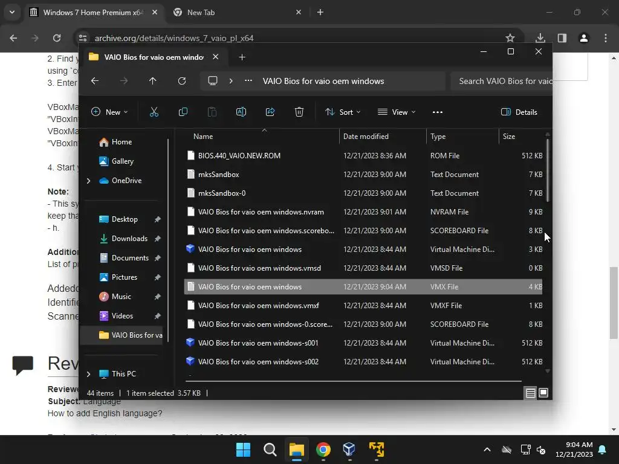619x464 pixels.
Task: Click the Search VAIO Bios search box
Action: (x=501, y=81)
